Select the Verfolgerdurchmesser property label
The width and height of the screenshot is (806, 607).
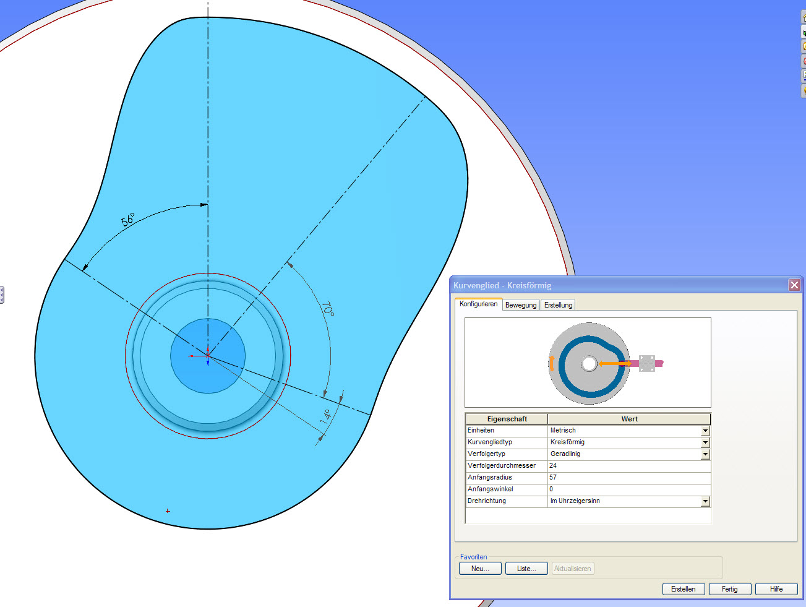(501, 466)
